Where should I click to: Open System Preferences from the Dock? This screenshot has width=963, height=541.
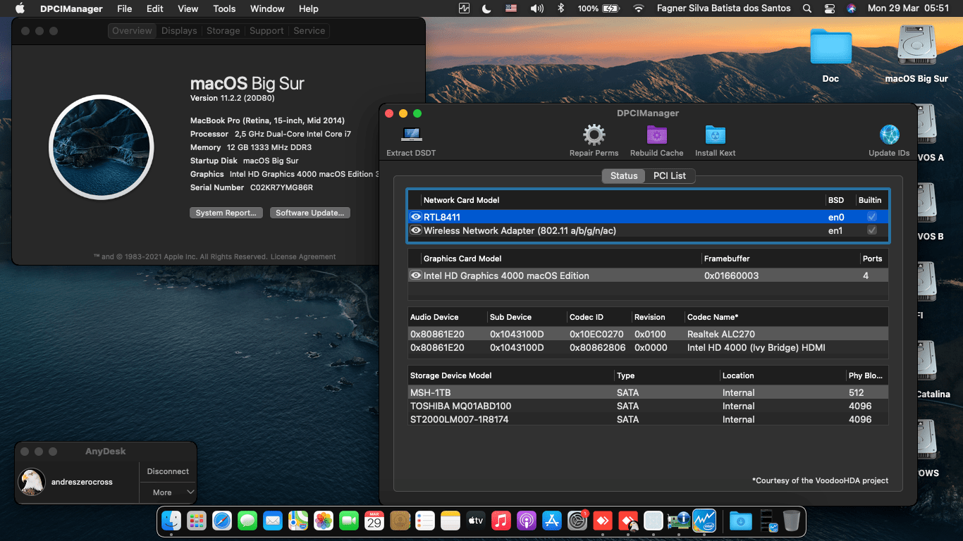point(577,521)
